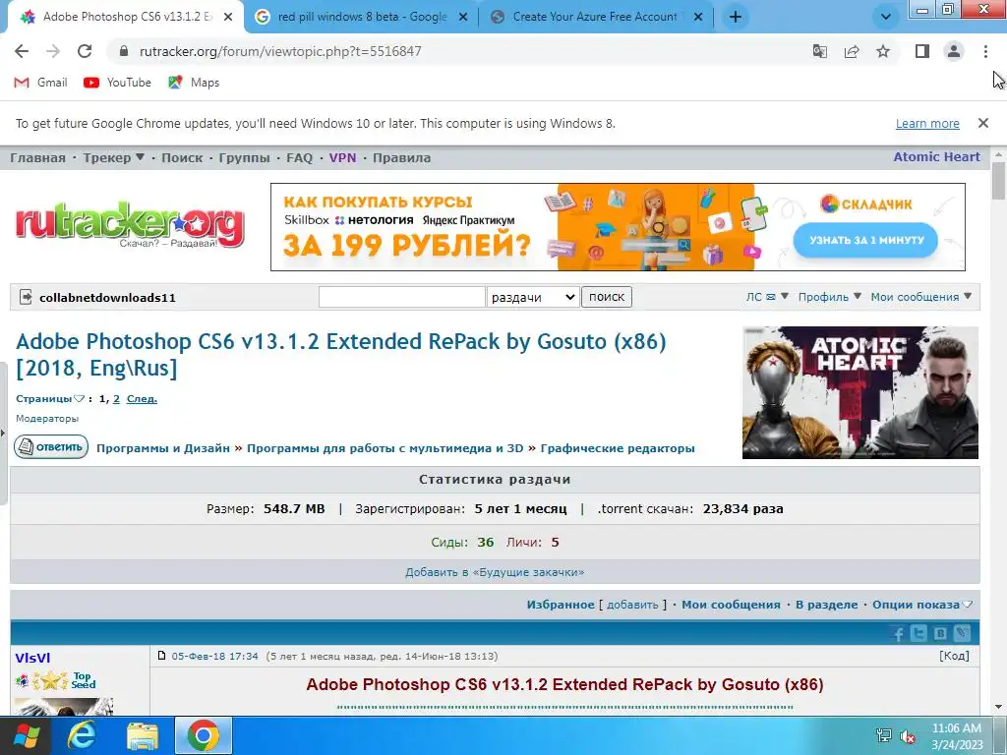Dismiss the Chrome update notice bar
This screenshot has height=755, width=1007.
(x=982, y=123)
